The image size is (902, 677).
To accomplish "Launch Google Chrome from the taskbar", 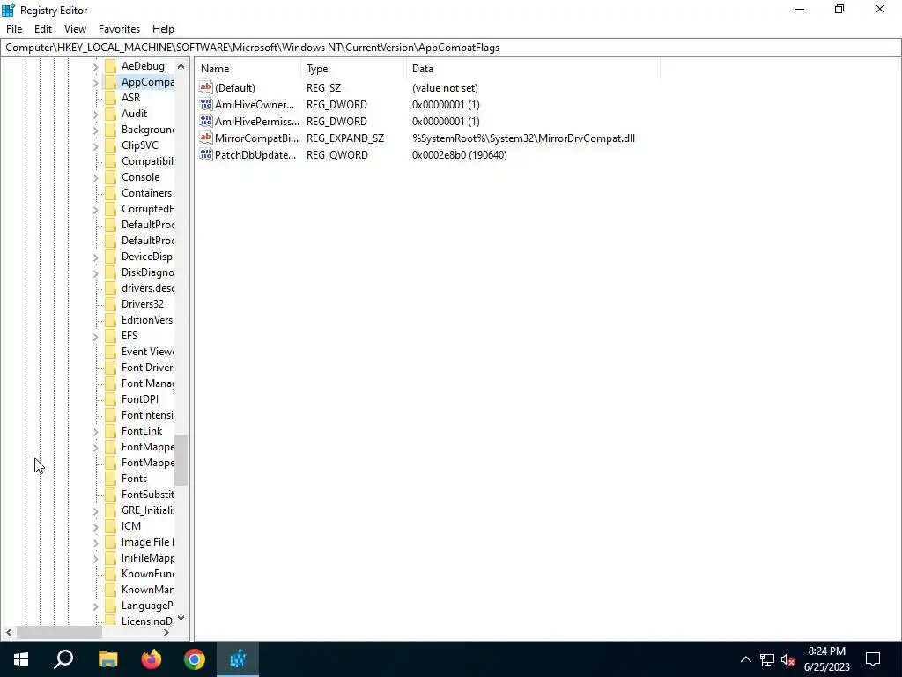I will pos(195,659).
